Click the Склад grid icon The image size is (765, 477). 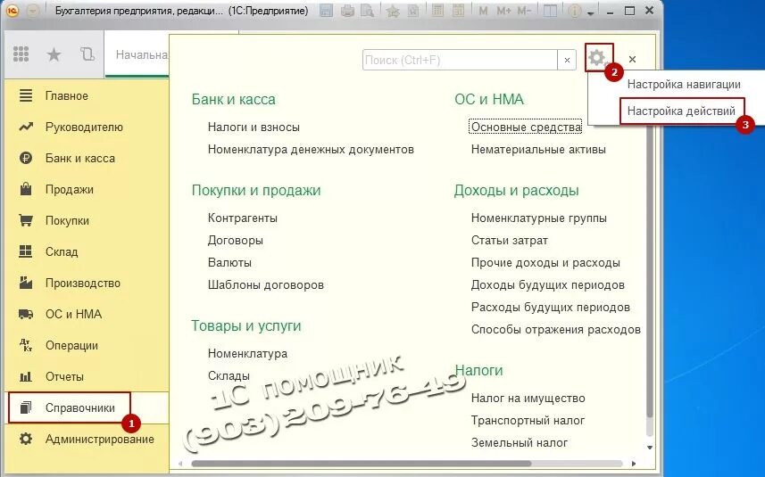[25, 251]
